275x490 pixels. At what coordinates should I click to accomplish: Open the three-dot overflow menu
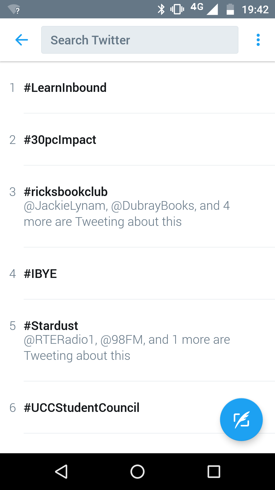click(x=258, y=40)
